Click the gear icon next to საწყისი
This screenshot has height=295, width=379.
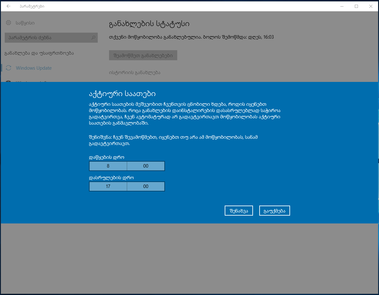[x=8, y=23]
